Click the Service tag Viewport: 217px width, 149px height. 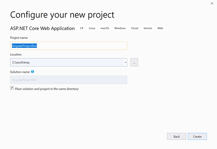tap(148, 28)
